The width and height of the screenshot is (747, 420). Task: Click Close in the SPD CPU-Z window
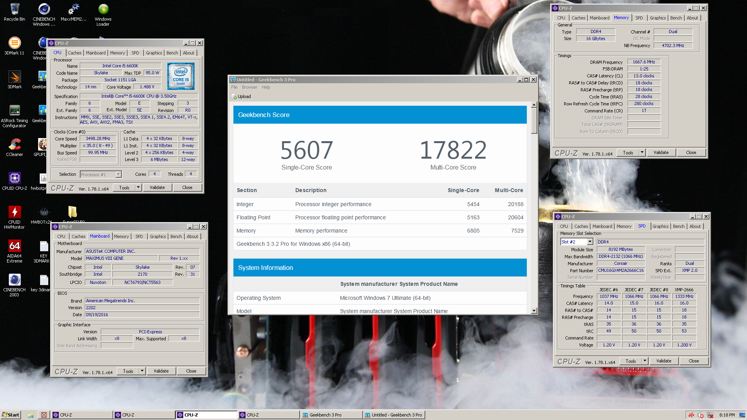(694, 361)
